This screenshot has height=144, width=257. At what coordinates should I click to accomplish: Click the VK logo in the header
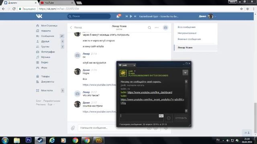coord(39,16)
